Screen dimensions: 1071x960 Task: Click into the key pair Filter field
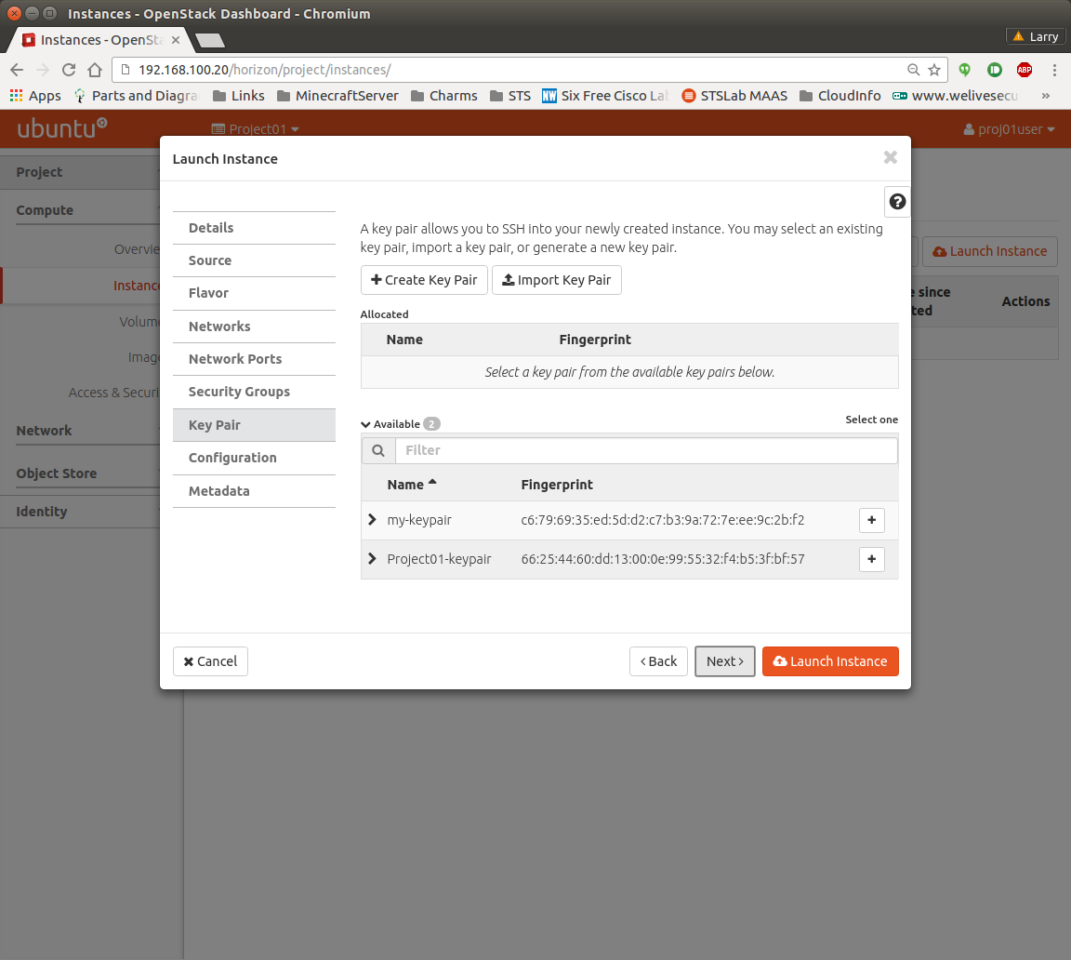pyautogui.click(x=646, y=450)
